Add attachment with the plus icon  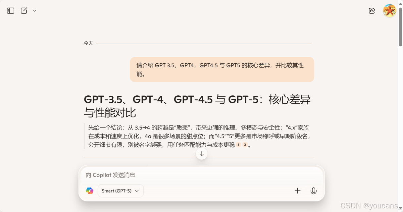point(298,191)
